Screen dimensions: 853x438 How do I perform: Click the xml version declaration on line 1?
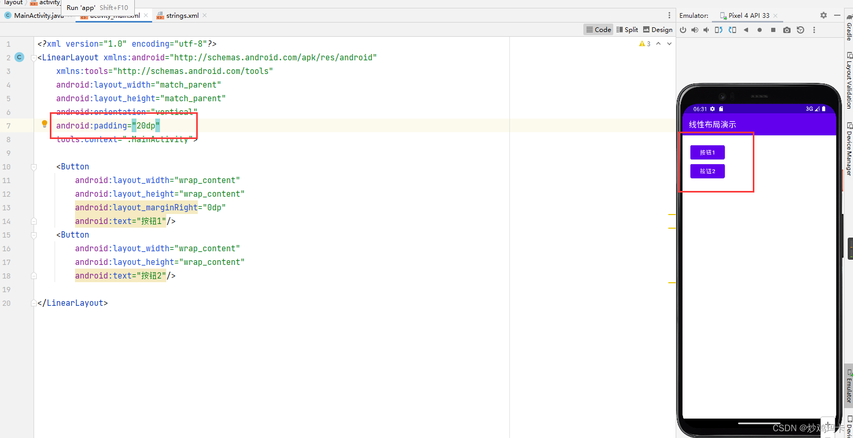[127, 44]
